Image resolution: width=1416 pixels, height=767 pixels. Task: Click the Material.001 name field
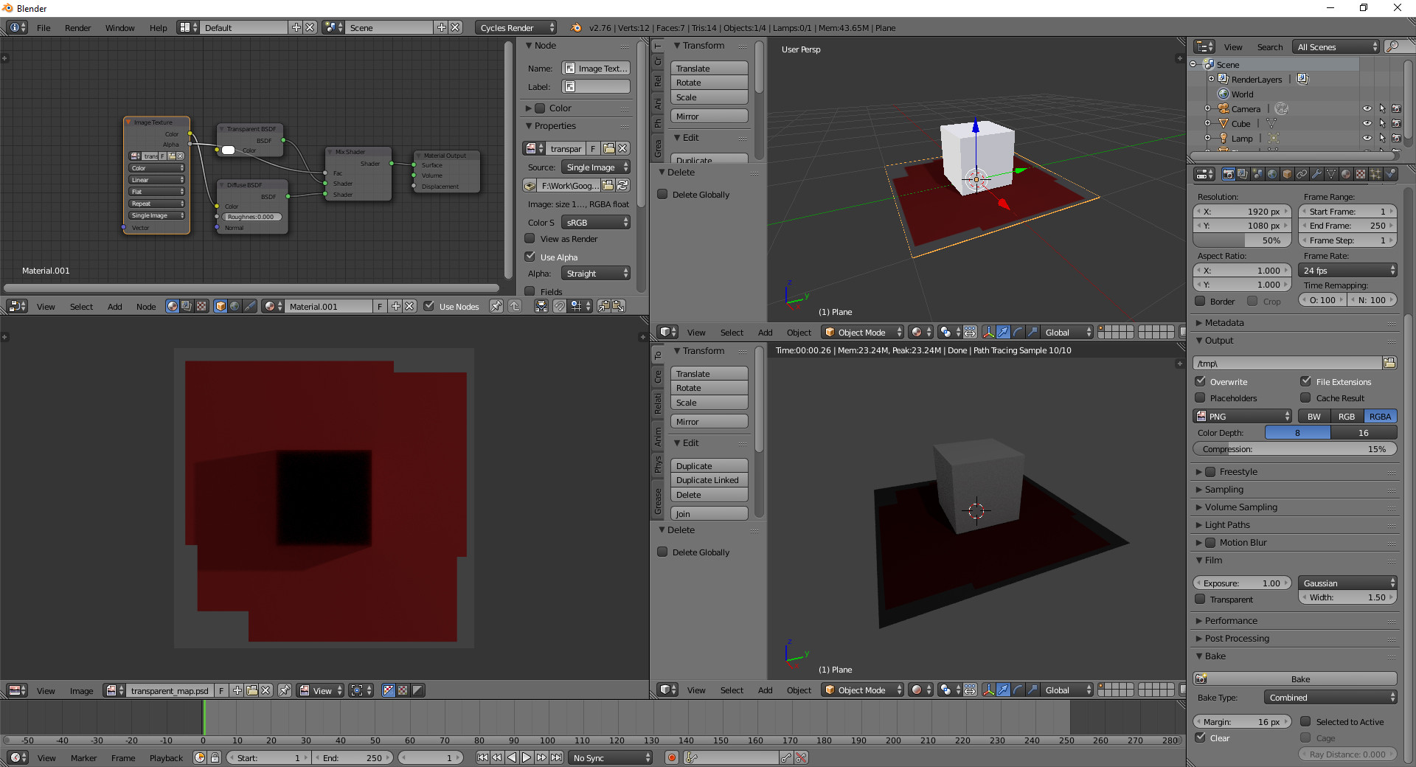[328, 307]
